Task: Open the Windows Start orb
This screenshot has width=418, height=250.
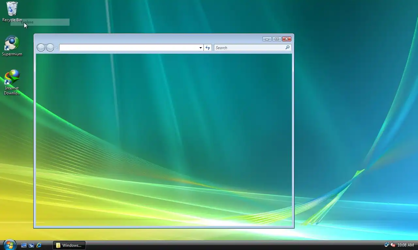Action: [x=9, y=244]
